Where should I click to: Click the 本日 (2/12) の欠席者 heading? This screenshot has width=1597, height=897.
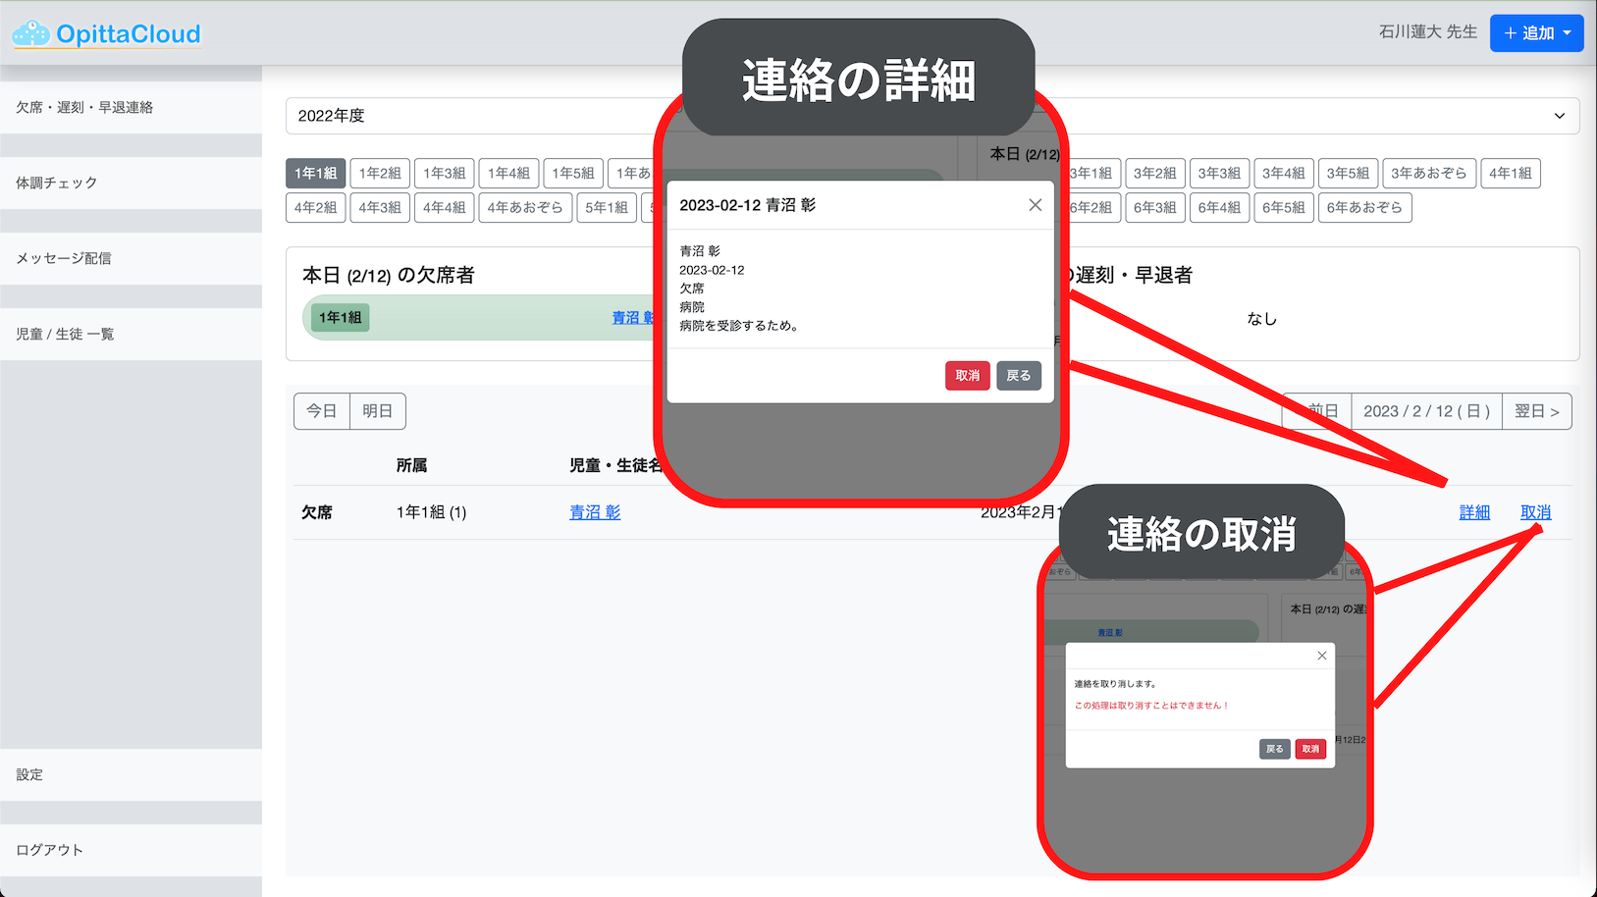click(389, 275)
